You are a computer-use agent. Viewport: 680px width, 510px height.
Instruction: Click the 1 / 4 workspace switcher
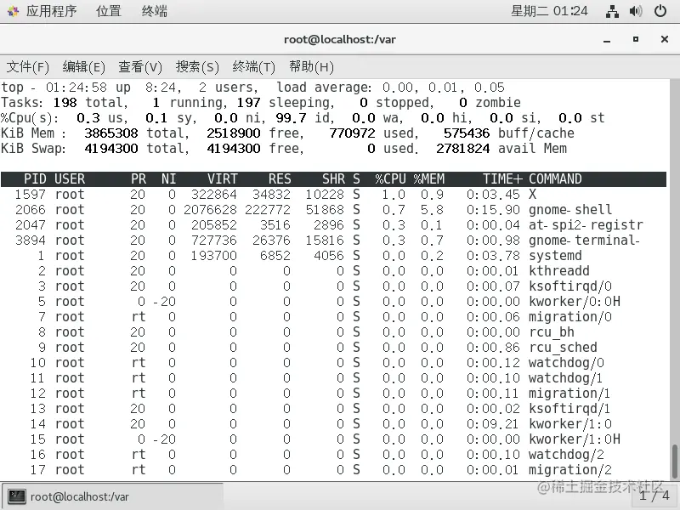(x=654, y=496)
